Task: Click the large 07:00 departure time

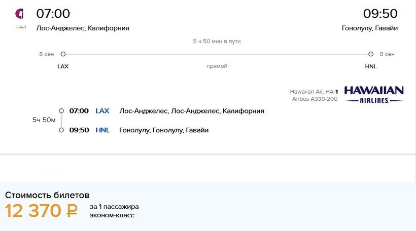Action: click(x=53, y=14)
